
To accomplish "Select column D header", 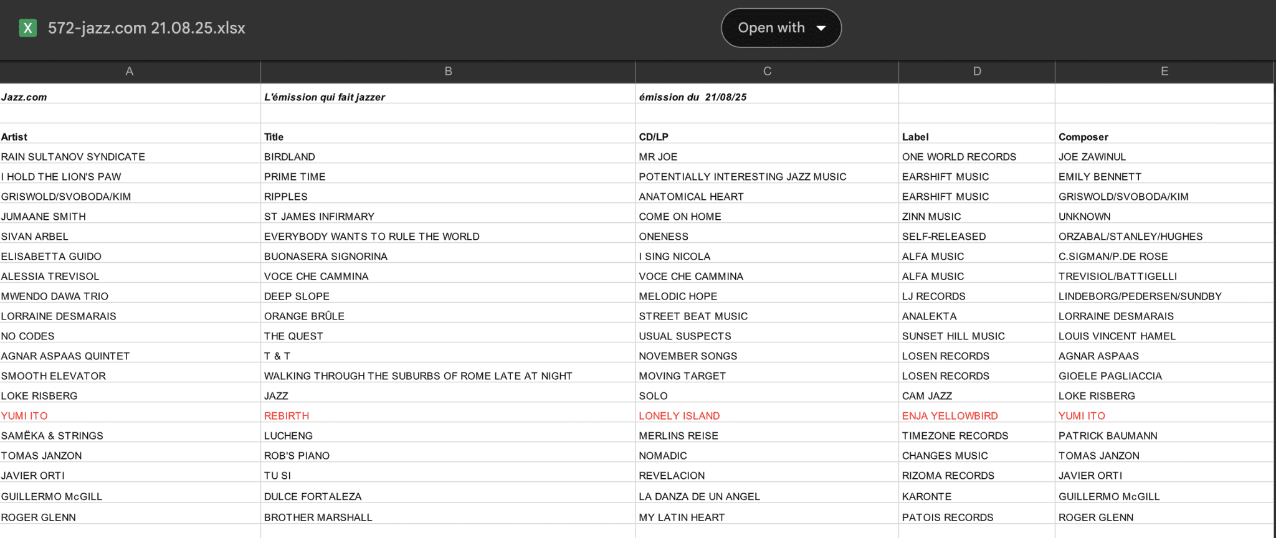I will [977, 72].
